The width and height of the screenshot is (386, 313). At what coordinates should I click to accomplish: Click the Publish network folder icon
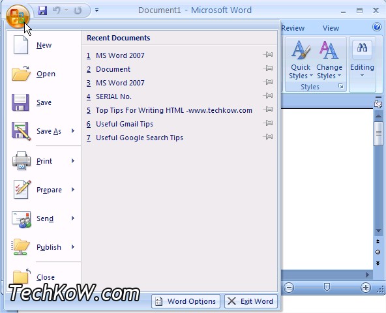coord(20,247)
